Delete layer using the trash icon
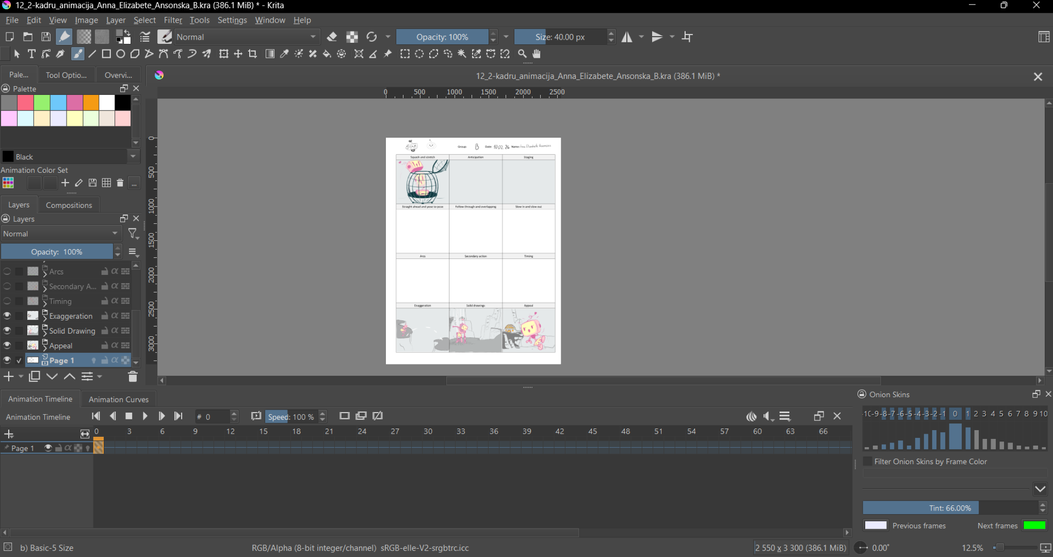This screenshot has height=557, width=1053. tap(133, 377)
